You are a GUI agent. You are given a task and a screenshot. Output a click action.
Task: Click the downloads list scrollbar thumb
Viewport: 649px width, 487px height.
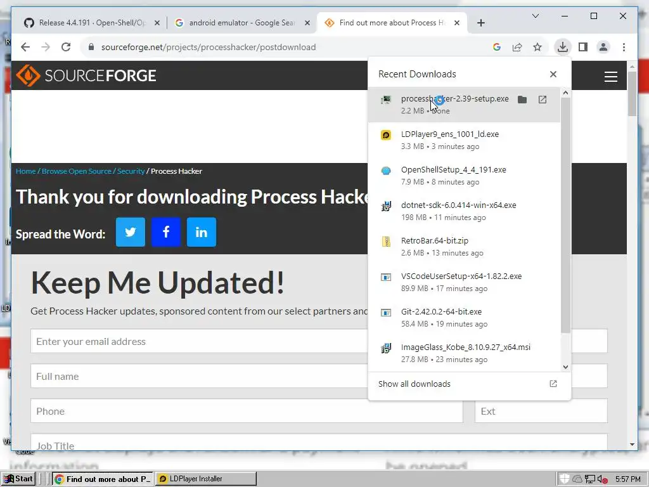point(565,214)
